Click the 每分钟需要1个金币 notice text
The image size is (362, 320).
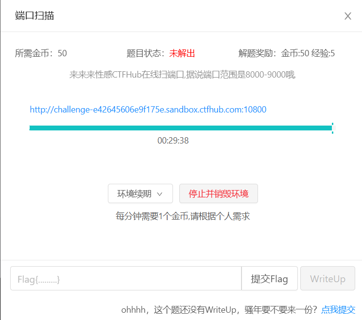point(183,216)
